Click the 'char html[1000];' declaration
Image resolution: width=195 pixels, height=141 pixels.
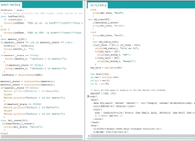pyautogui.click(x=100, y=74)
